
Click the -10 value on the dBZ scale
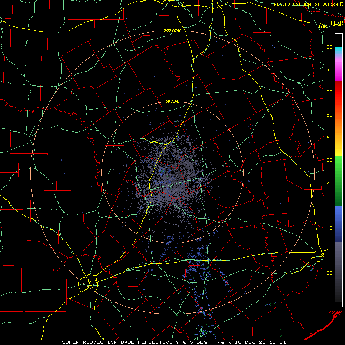[328, 251]
